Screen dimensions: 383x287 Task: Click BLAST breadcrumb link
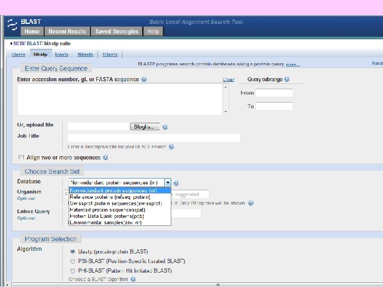34,44
